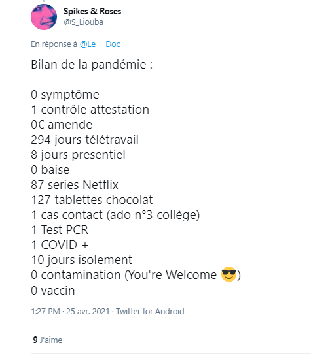Click the '10 jours isolement' line
Image resolution: width=311 pixels, height=360 pixels.
coord(81,260)
